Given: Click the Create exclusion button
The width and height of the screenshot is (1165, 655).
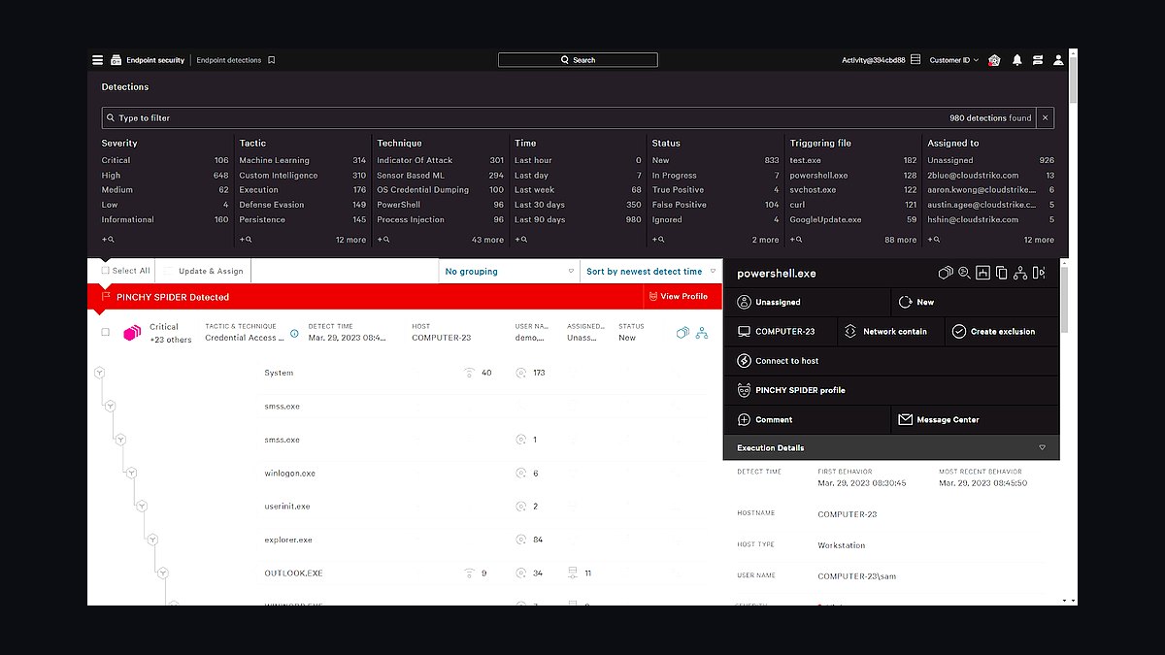Looking at the screenshot, I should pyautogui.click(x=1003, y=332).
